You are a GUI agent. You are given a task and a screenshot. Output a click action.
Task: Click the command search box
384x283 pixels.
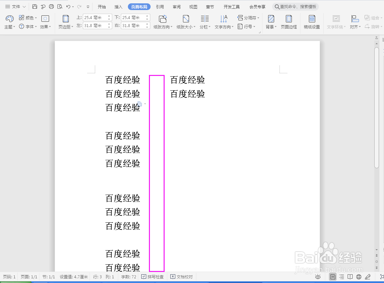[x=296, y=7]
